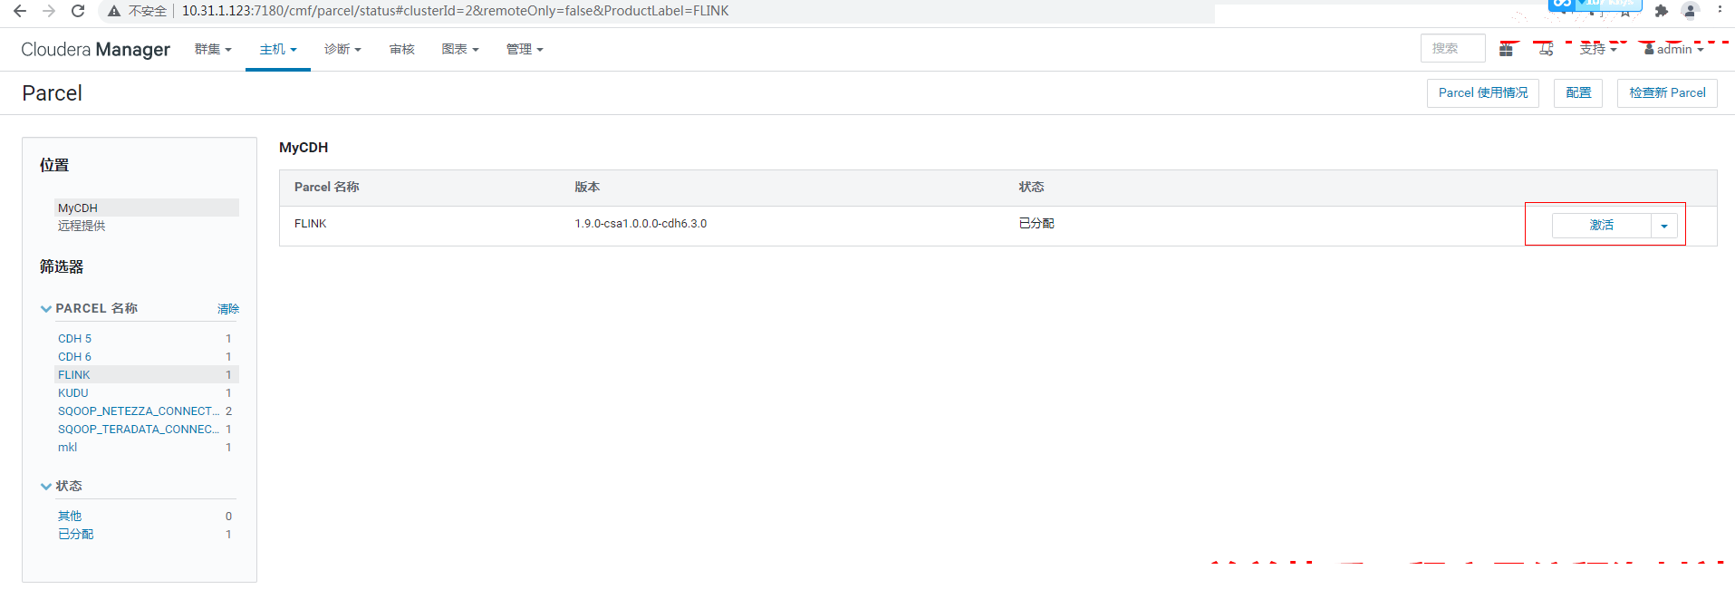Open the 图表 dropdown menu
The width and height of the screenshot is (1735, 599).
coord(460,49)
